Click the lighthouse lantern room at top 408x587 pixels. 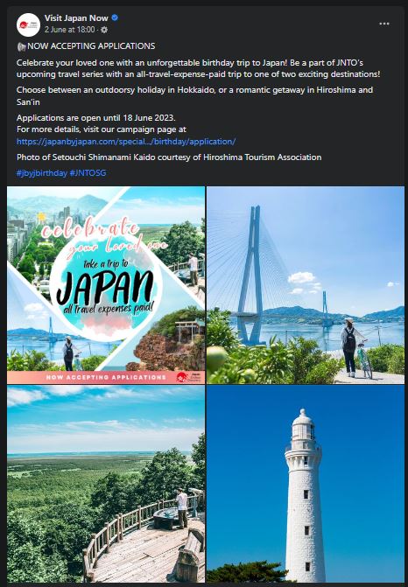pyautogui.click(x=303, y=426)
